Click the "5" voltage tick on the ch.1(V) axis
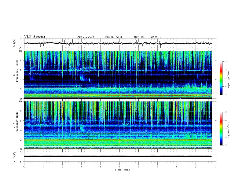This screenshot has width=242, height=187. click(x=21, y=39)
